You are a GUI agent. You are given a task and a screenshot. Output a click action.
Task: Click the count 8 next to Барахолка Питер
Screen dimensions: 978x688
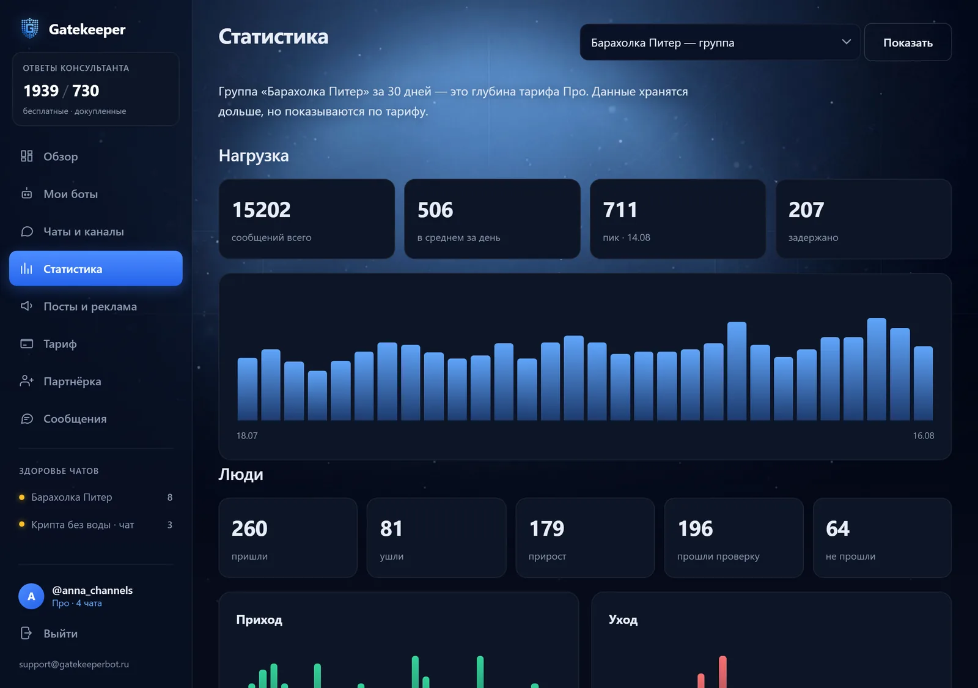pyautogui.click(x=170, y=497)
